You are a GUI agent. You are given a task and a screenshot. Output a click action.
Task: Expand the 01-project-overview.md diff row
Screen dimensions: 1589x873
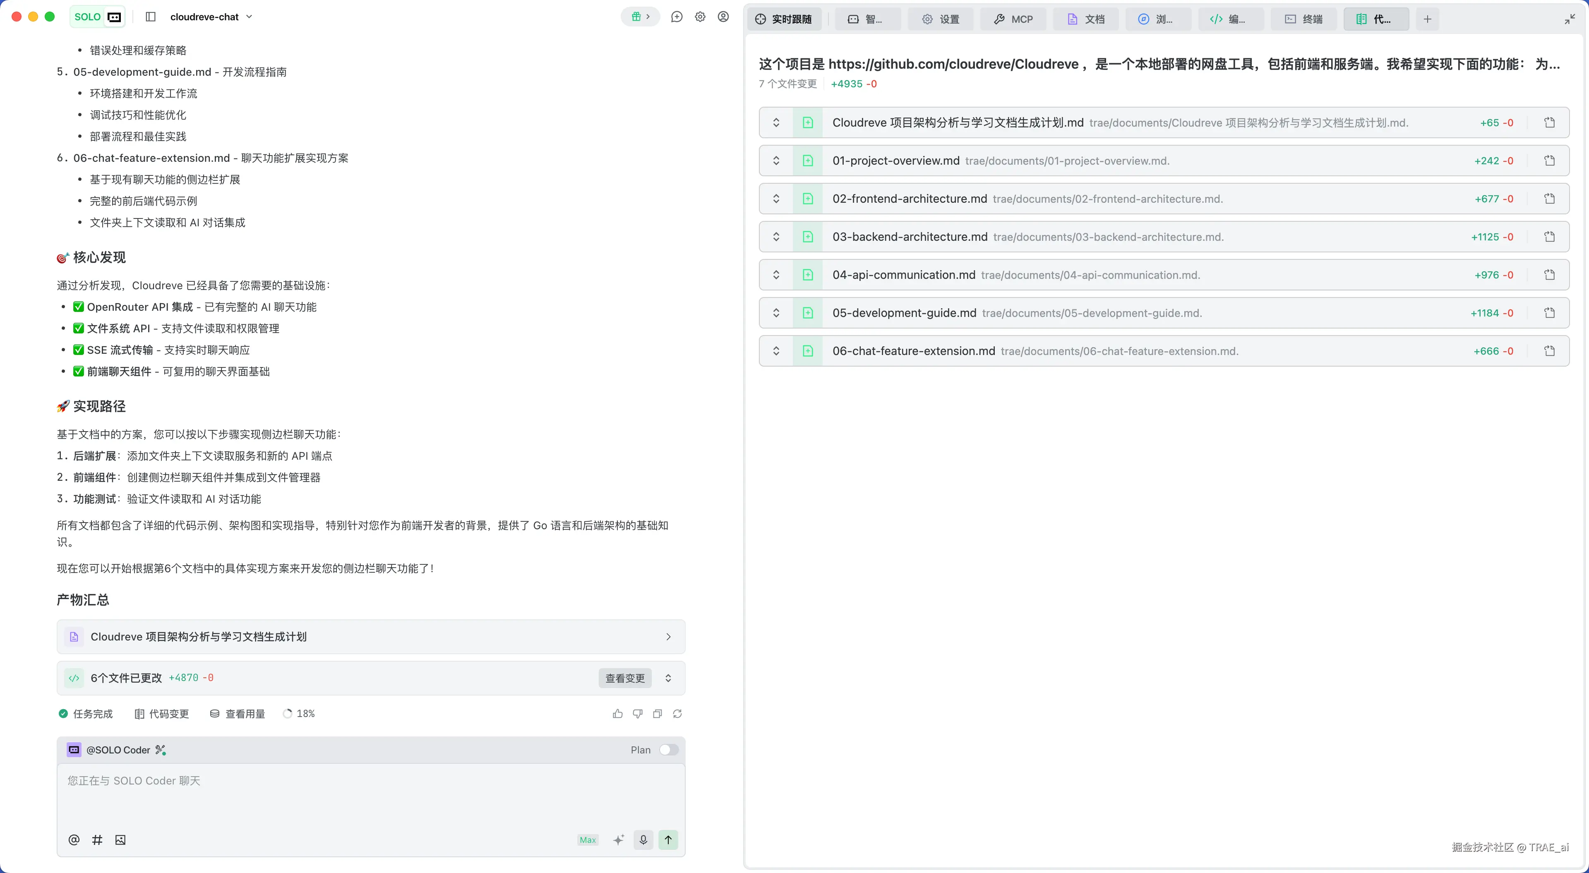click(776, 161)
